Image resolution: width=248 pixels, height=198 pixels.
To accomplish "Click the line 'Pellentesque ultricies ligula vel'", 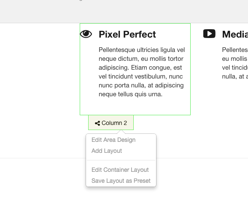I will pos(142,50).
